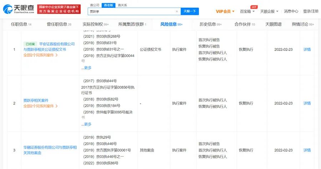This screenshot has height=169, width=321.
Task: Expand 更多 case numbers in row 1
Action: 87,68
